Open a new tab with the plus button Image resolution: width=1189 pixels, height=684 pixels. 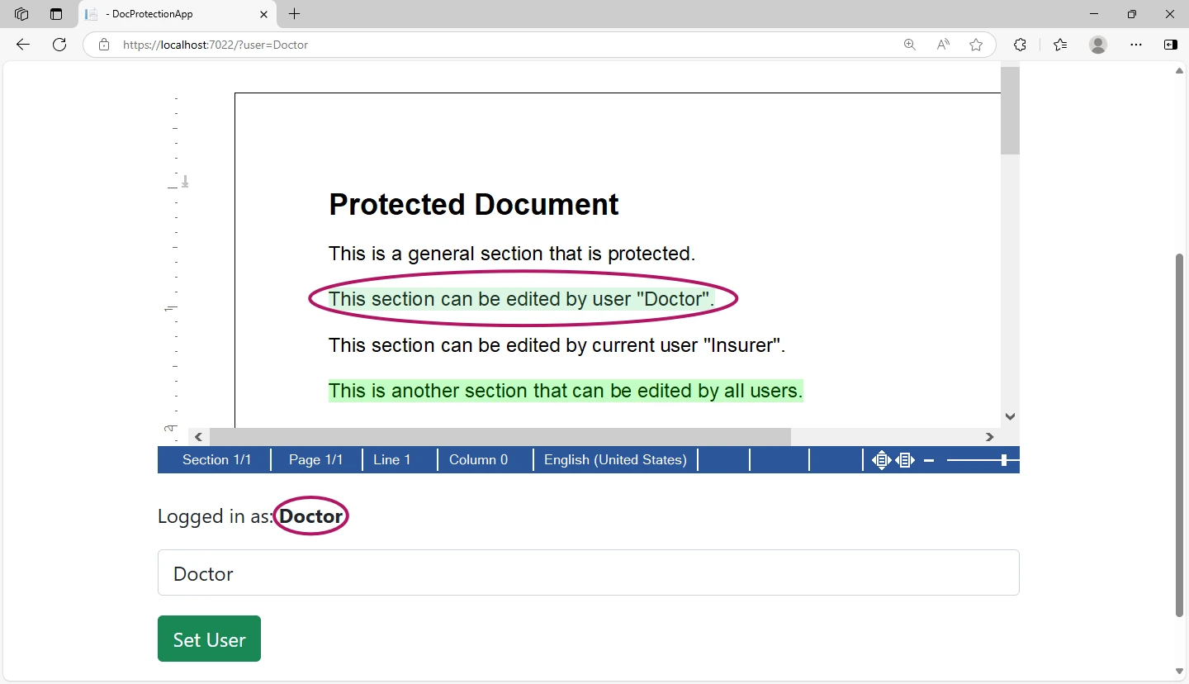click(295, 14)
